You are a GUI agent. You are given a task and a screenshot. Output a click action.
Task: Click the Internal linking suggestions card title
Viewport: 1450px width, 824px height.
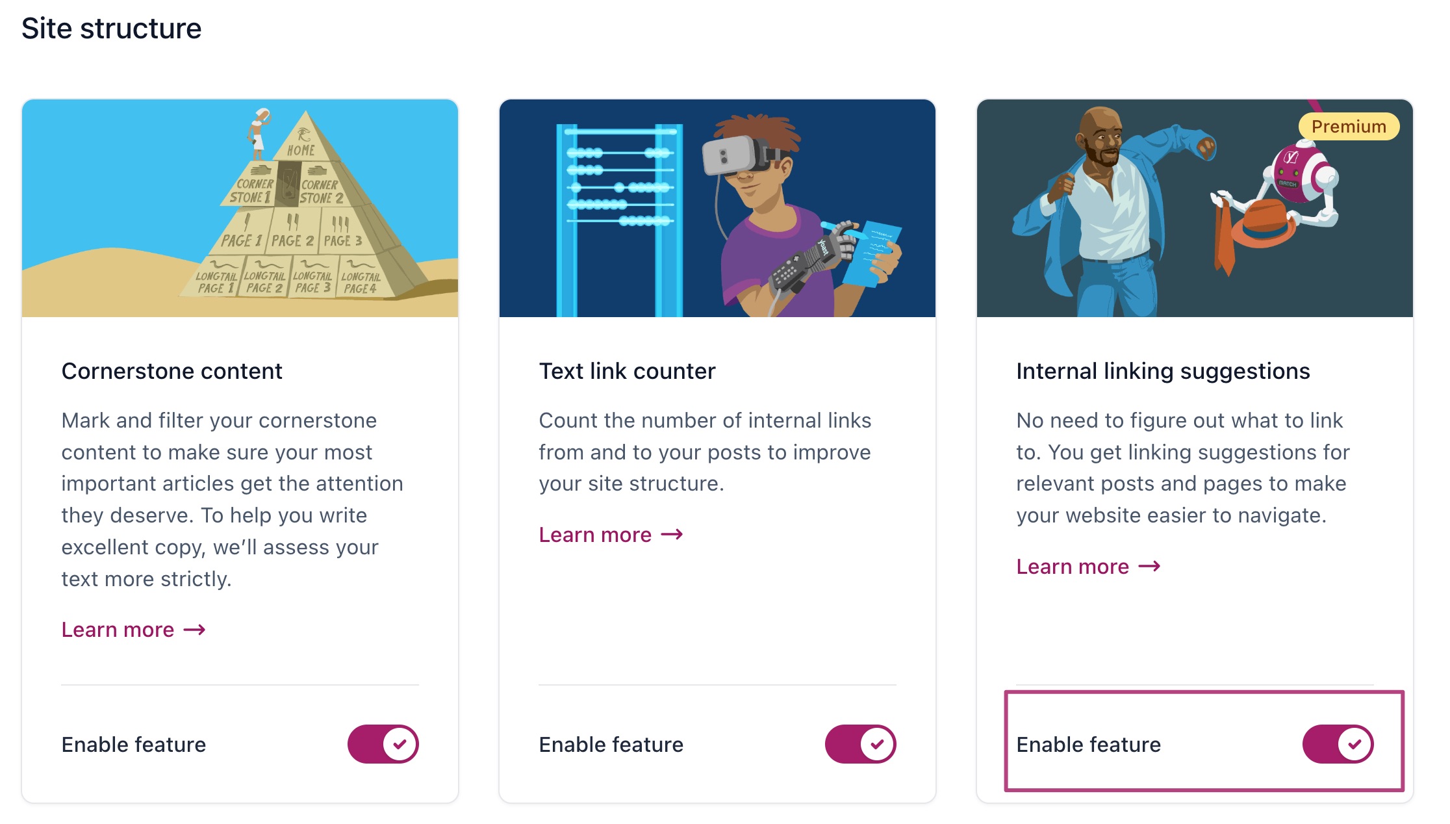coord(1163,371)
